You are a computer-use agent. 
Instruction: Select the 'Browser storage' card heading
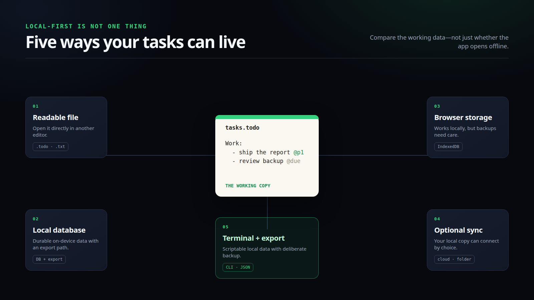pos(463,118)
